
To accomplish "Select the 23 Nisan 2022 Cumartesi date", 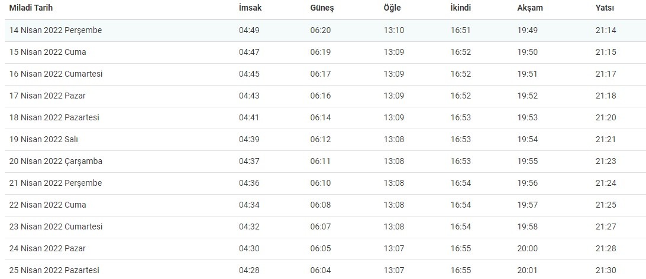I will click(56, 227).
